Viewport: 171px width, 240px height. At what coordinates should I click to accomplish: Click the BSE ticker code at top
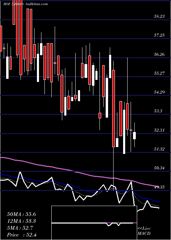pos(13,4)
